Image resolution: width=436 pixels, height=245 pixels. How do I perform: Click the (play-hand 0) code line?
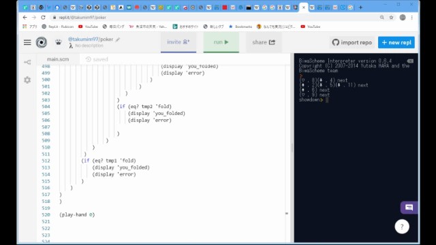[77, 215]
